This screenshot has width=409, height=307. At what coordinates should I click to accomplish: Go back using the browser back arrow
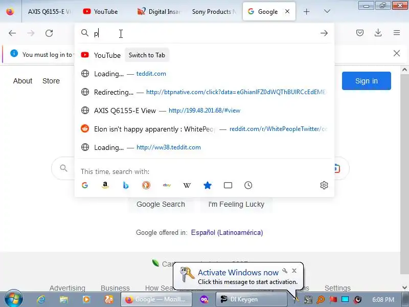[x=12, y=33]
